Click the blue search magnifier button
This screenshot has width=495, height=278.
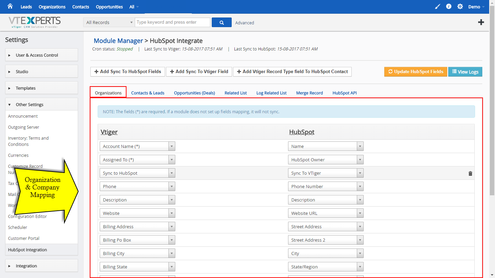[x=222, y=22]
